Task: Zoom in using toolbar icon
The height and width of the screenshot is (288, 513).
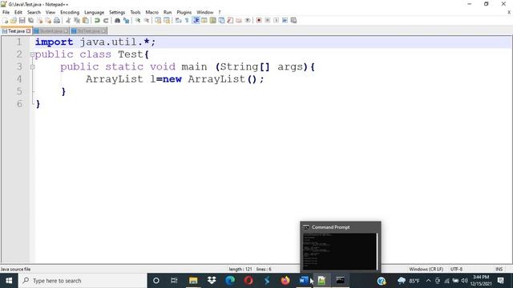Action: 138,20
